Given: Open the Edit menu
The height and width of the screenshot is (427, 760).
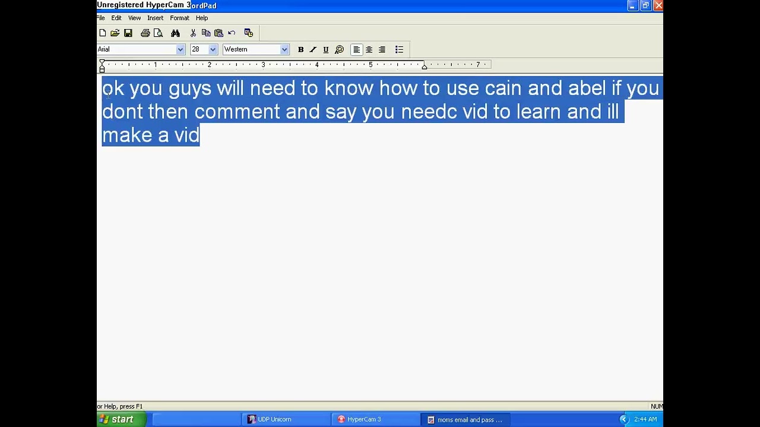Looking at the screenshot, I should 116,18.
